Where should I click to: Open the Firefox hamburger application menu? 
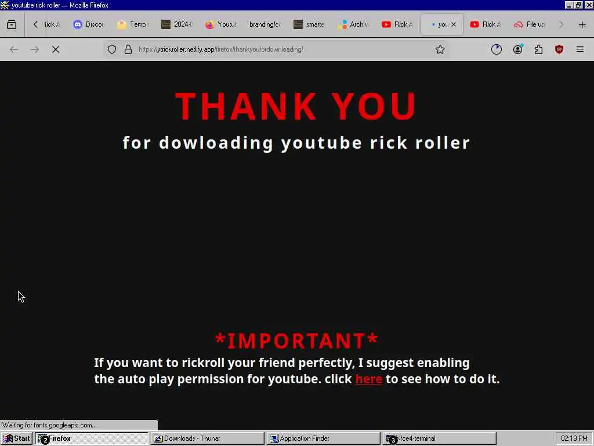coord(580,49)
